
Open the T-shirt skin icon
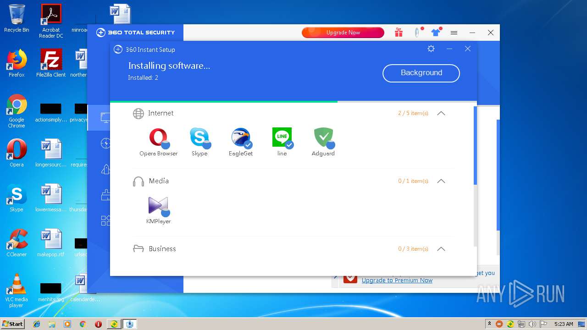[436, 33]
